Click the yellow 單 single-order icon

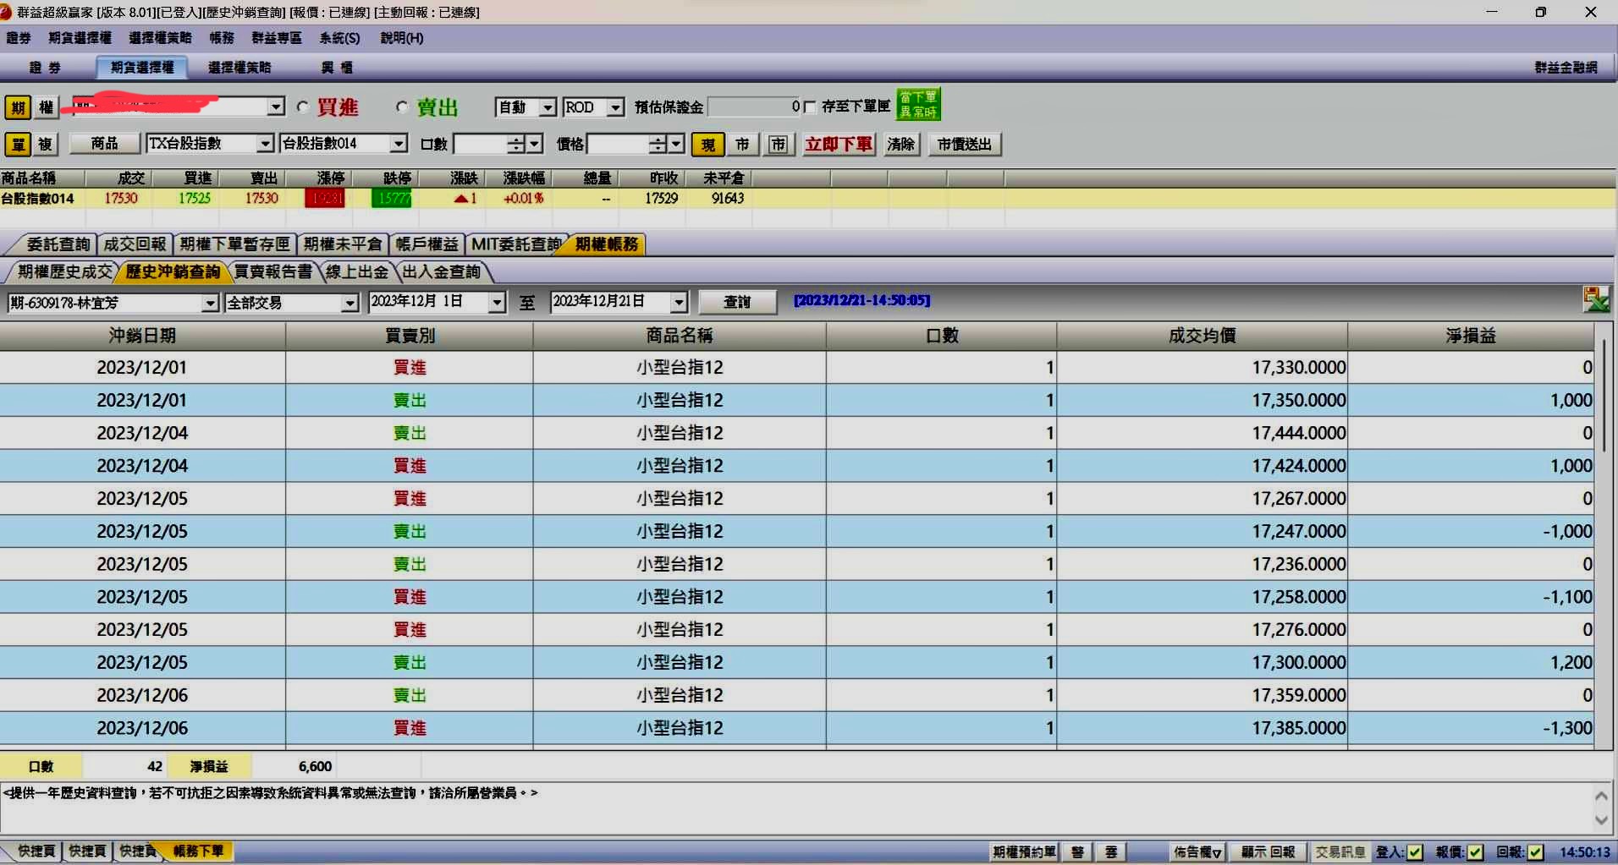[x=18, y=144]
